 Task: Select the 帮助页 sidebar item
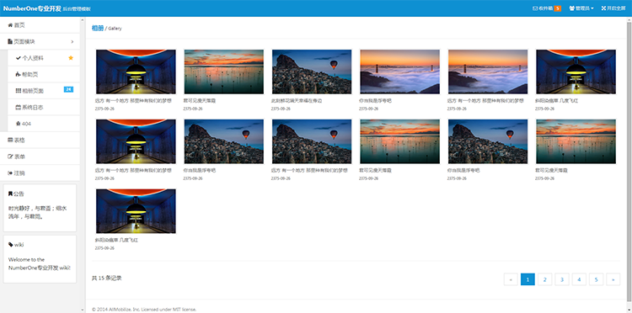coord(44,74)
